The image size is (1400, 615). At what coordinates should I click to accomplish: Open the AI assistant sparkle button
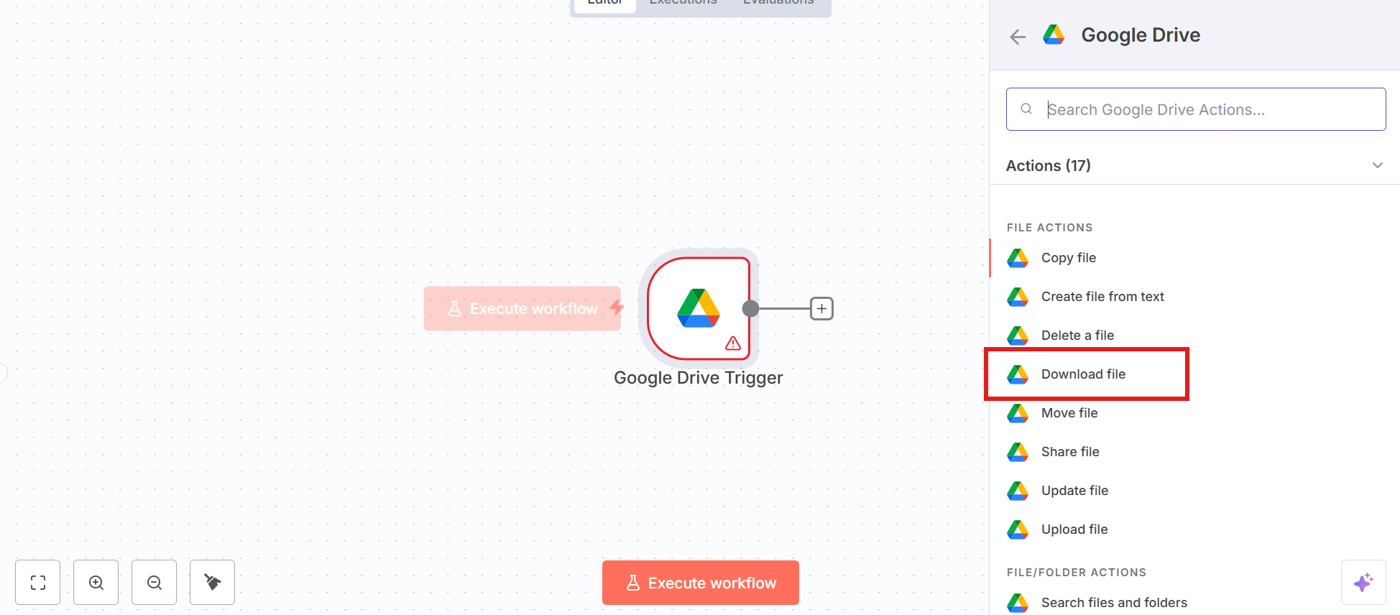click(x=1363, y=583)
